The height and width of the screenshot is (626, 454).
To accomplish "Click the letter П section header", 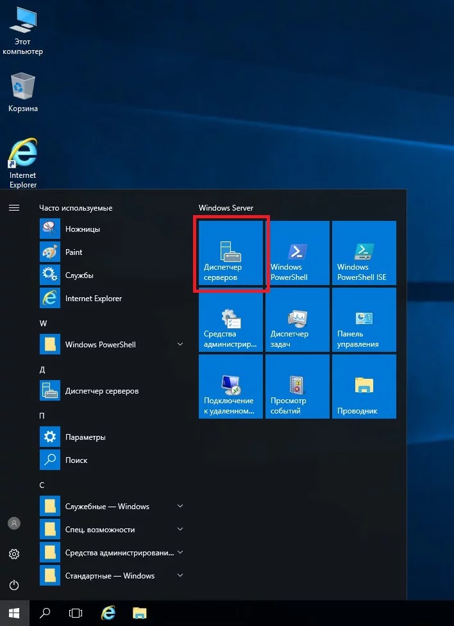I will click(x=42, y=416).
